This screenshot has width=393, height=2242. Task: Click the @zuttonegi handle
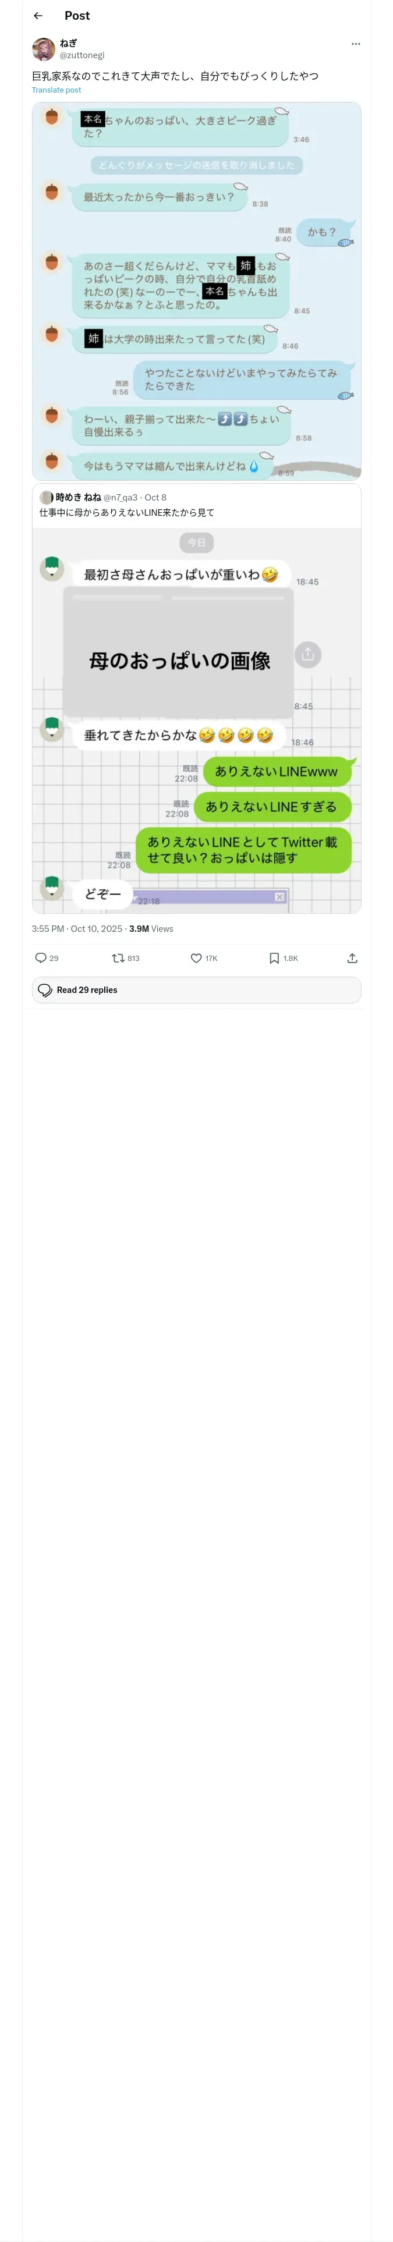[x=82, y=55]
